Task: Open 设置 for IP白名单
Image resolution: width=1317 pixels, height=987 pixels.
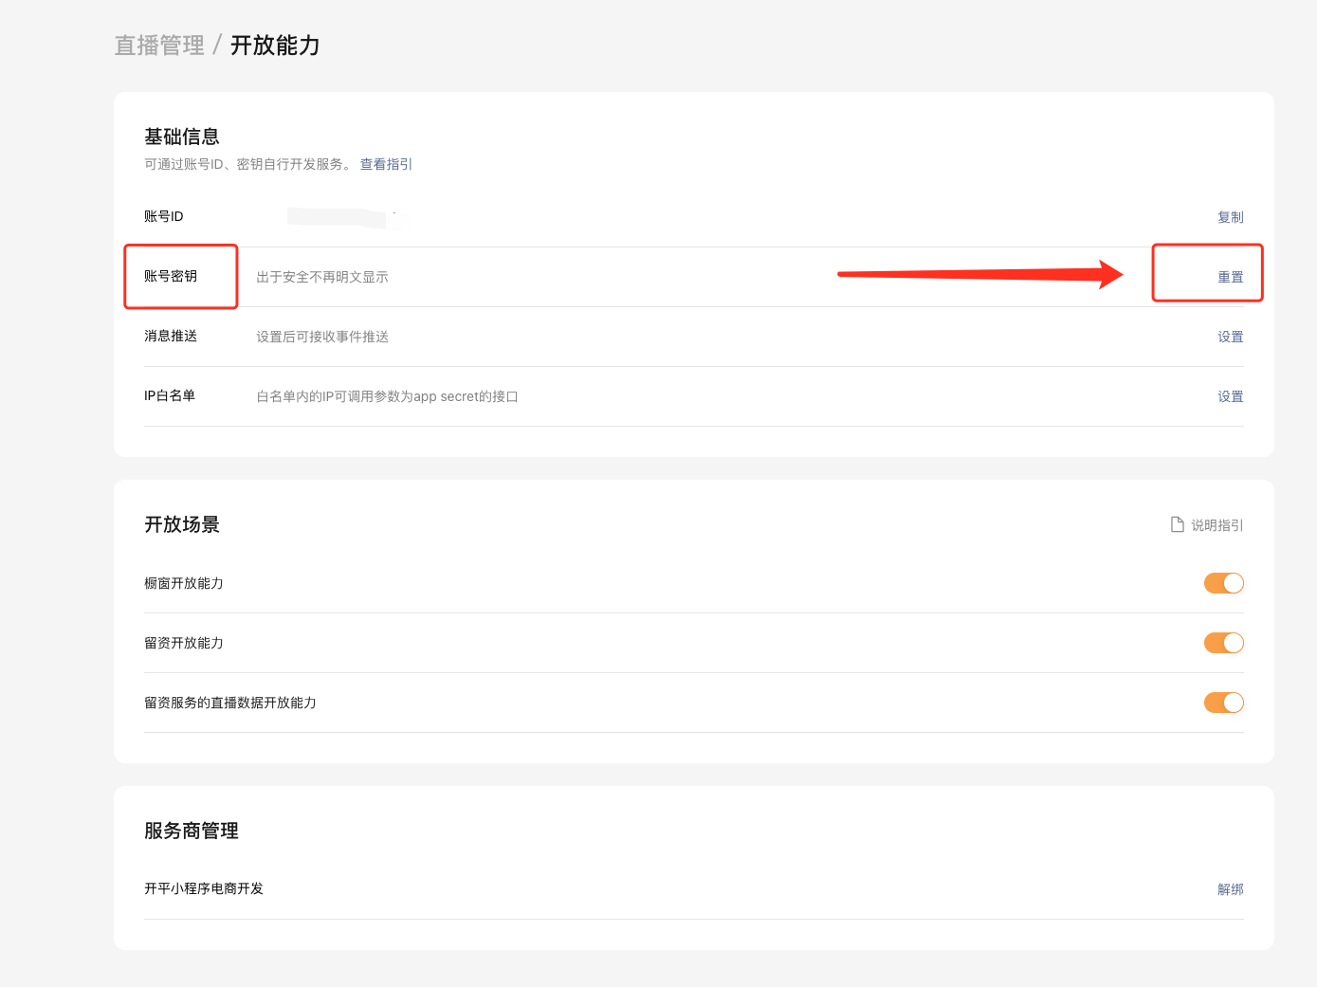Action: click(1230, 396)
